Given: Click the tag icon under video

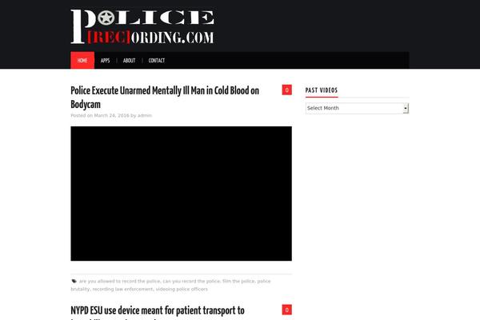Looking at the screenshot, I should (x=74, y=281).
